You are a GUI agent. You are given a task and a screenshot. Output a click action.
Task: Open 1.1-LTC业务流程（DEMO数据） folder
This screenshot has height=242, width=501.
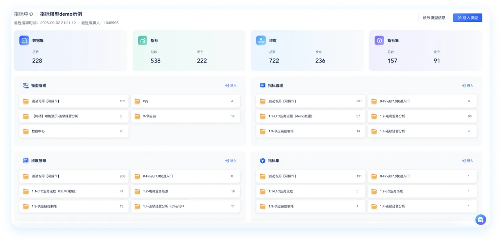pos(74,191)
